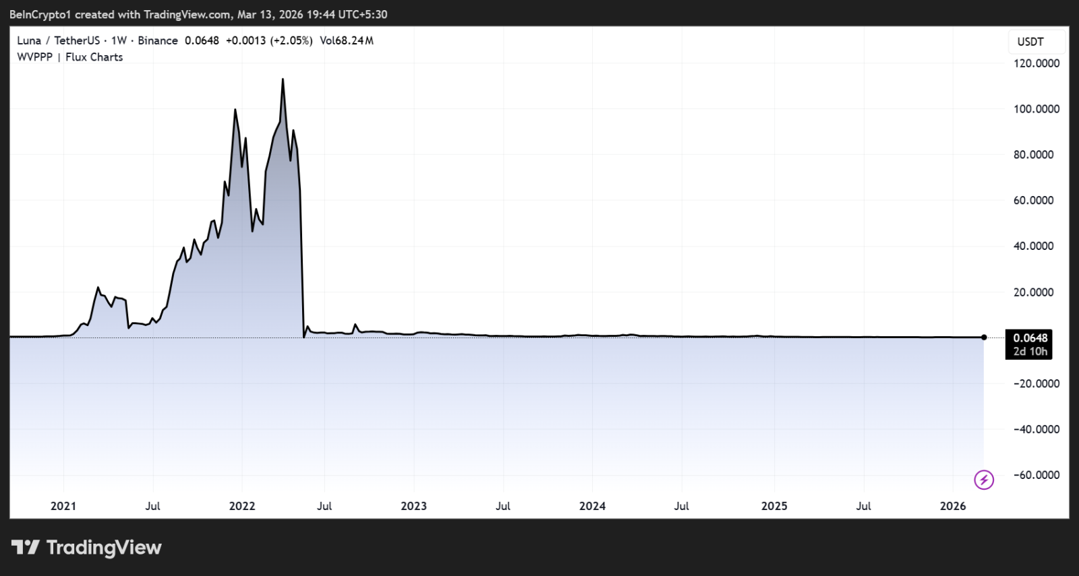Open the USDT currency selector

click(x=1030, y=42)
